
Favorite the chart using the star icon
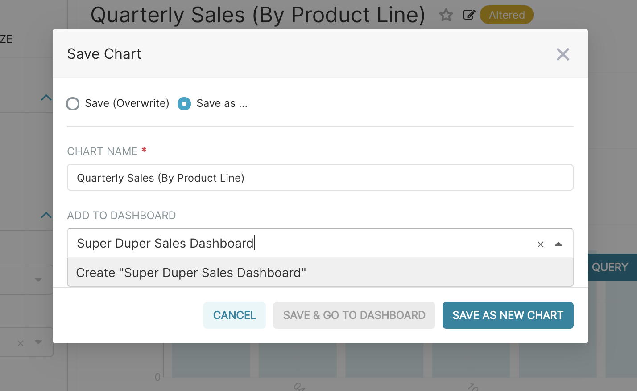(446, 15)
